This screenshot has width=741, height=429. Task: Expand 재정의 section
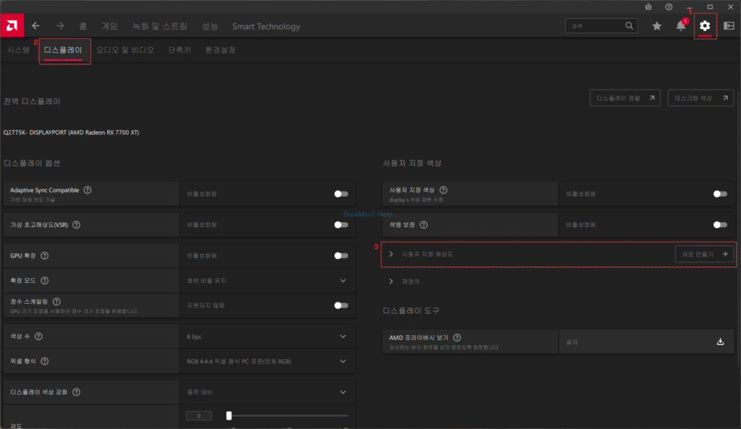(x=391, y=281)
